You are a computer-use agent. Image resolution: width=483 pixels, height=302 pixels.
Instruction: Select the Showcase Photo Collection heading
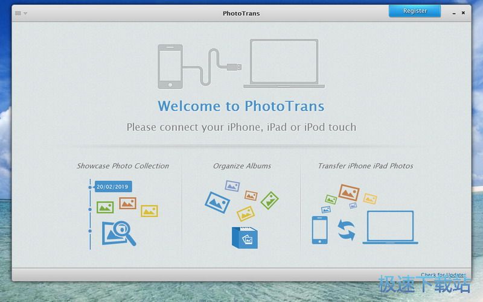tap(123, 166)
